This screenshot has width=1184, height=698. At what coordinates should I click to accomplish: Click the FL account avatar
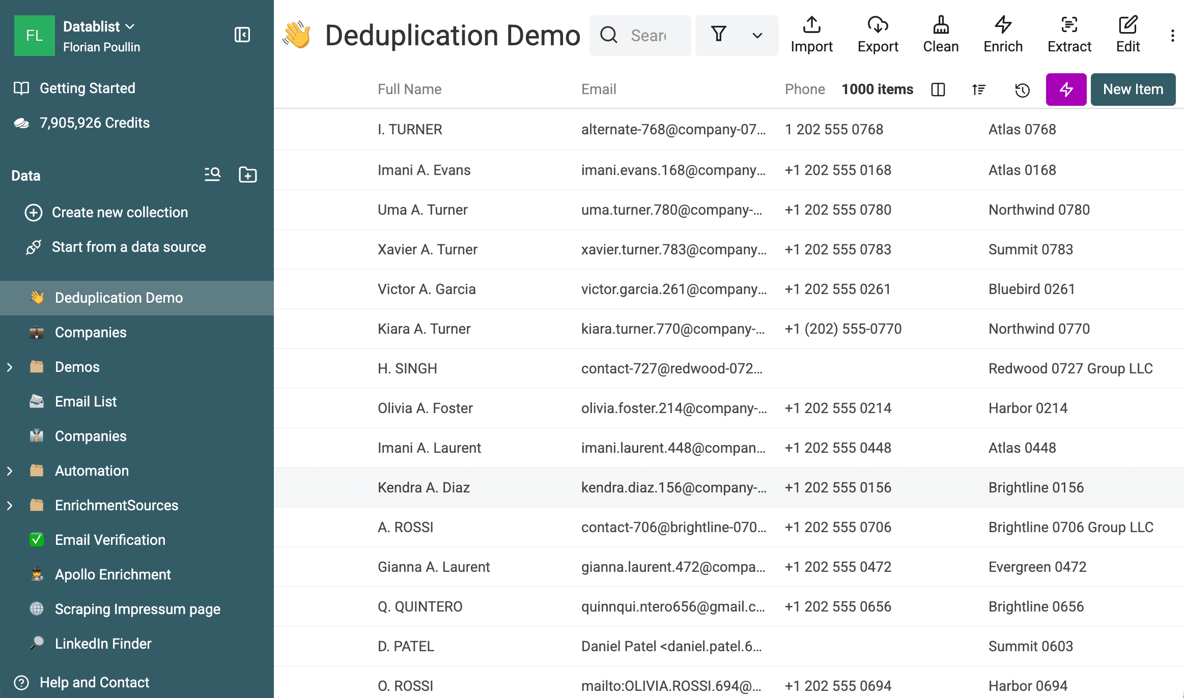[x=35, y=36]
